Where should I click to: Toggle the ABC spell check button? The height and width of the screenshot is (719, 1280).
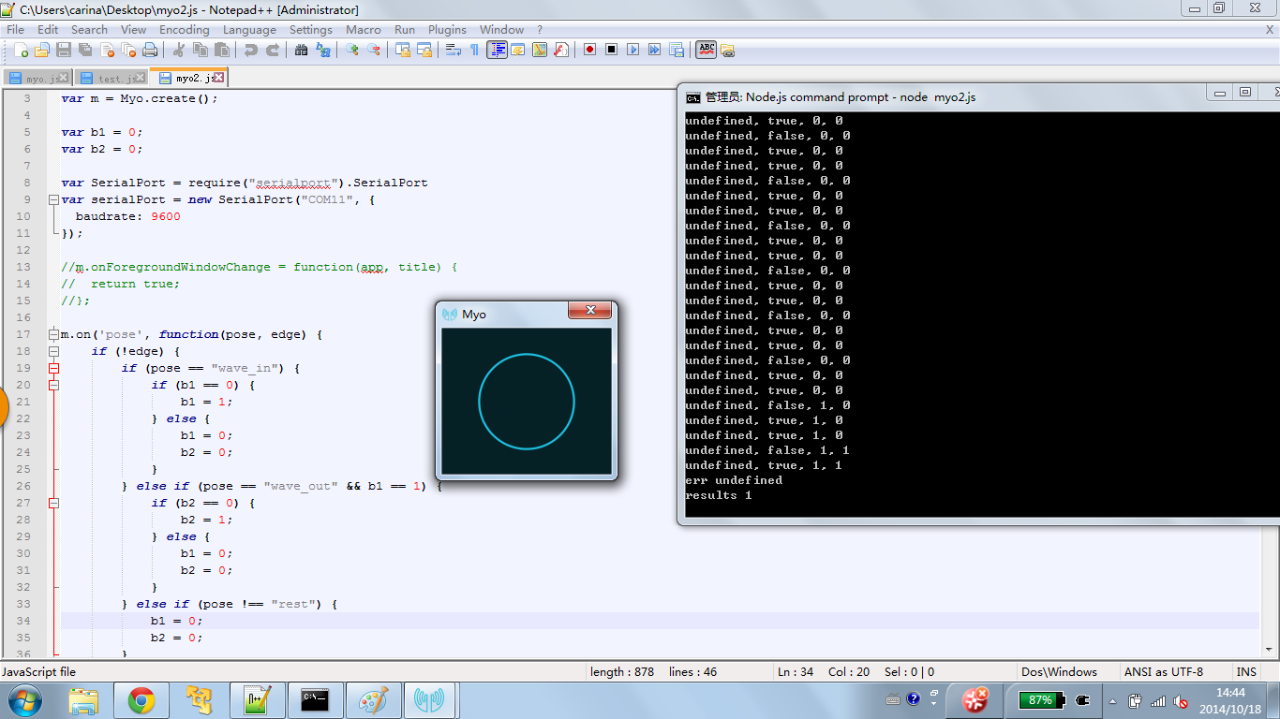pos(707,50)
